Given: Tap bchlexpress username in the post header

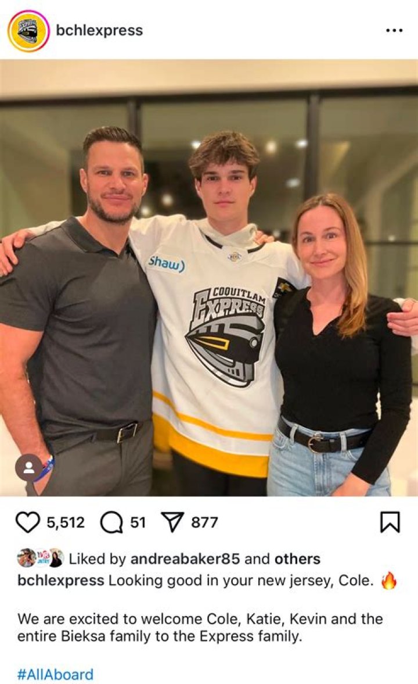Looking at the screenshot, I should point(99,31).
